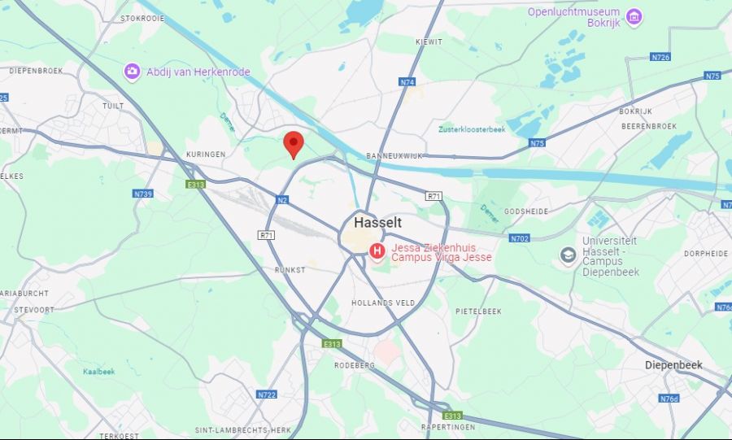Viewport: 732px width, 440px height.
Task: Click the Jessa Ziekenhuis hospital H icon
Action: 377,251
